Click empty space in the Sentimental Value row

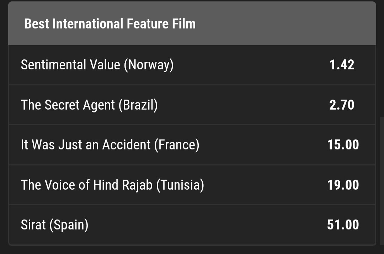point(249,65)
